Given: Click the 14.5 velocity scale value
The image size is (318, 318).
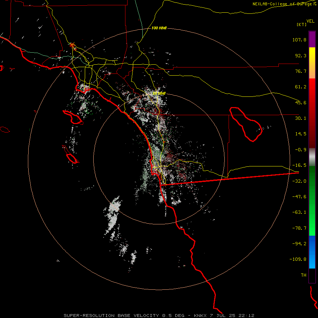Looking at the screenshot, I should 301,134.
